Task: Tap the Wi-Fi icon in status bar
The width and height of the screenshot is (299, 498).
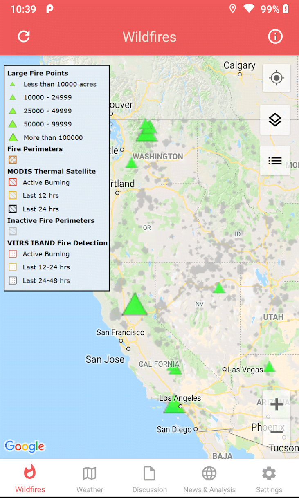Action: (x=249, y=9)
